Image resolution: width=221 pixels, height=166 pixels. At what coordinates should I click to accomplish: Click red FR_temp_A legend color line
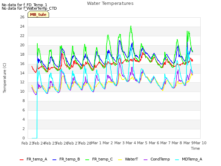point(21,160)
